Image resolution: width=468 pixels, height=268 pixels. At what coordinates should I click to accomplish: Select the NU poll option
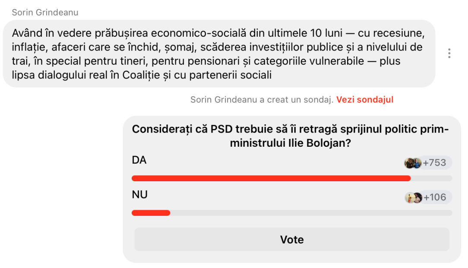(x=139, y=195)
